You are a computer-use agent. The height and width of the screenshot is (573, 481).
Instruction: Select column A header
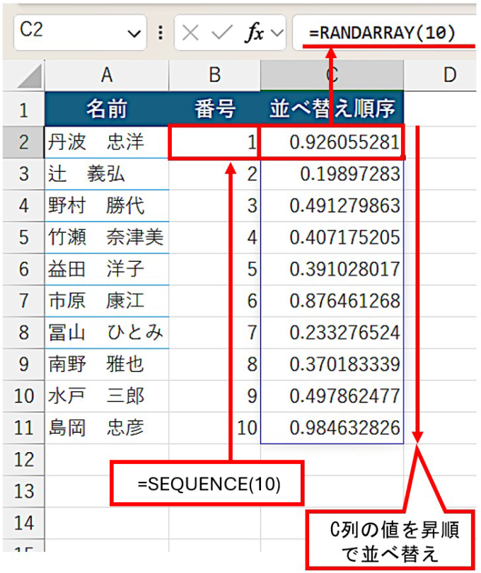[x=107, y=75]
